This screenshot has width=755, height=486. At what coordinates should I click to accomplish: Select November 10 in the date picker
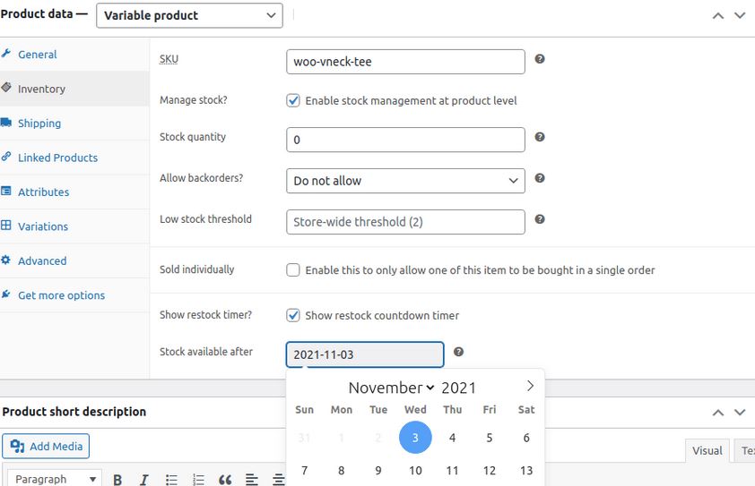click(x=415, y=470)
